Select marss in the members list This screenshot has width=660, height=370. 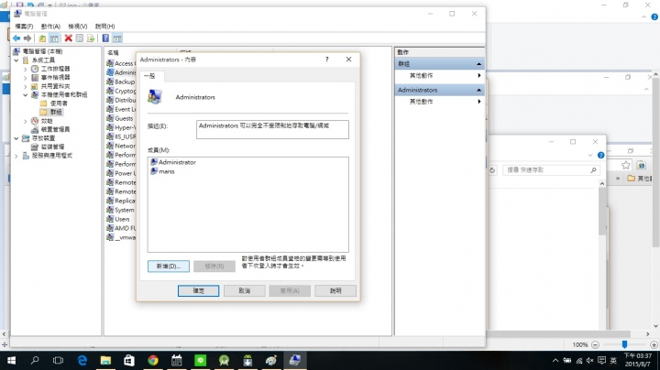(x=162, y=171)
